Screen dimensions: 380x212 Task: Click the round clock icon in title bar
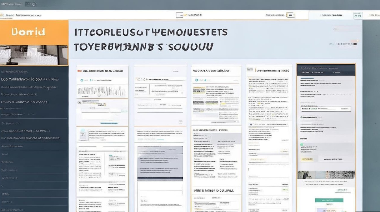(x=34, y=4)
